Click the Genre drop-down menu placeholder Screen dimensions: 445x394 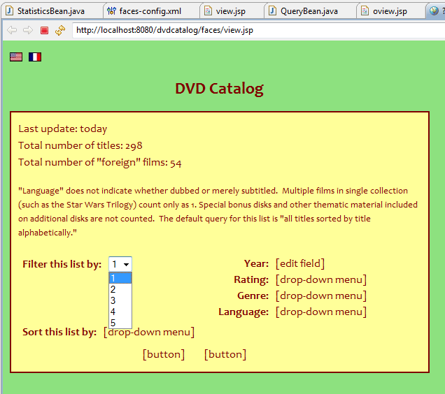[321, 296]
